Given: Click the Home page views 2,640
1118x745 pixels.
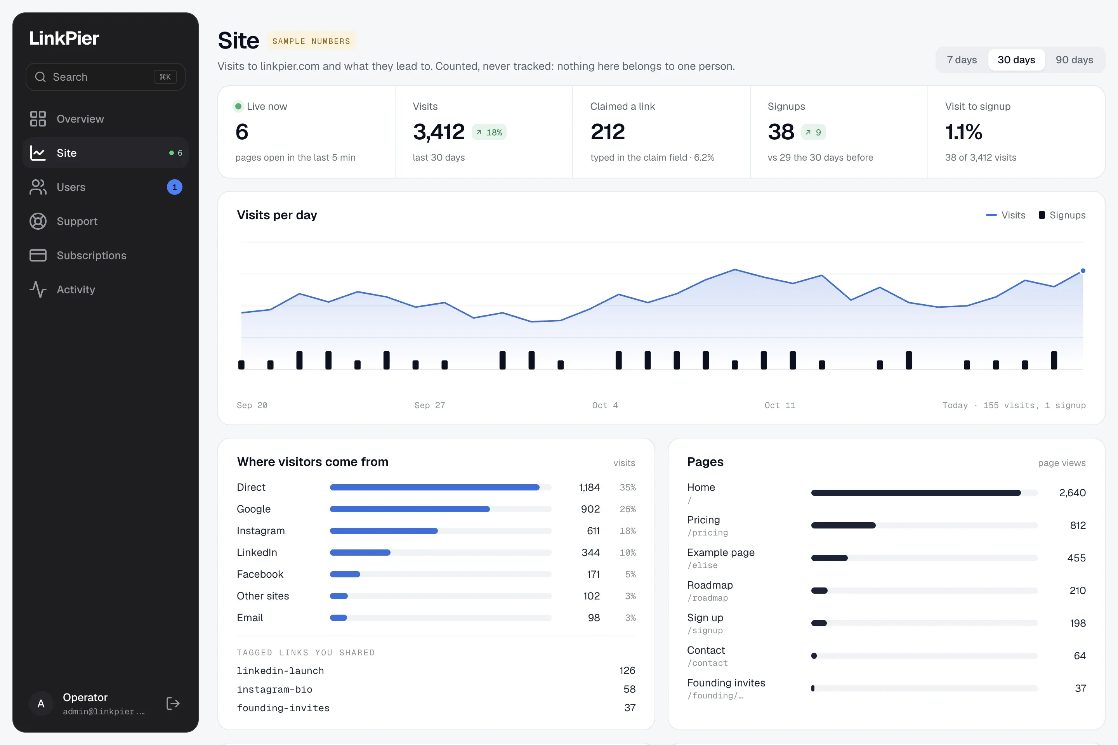Looking at the screenshot, I should tap(1072, 493).
